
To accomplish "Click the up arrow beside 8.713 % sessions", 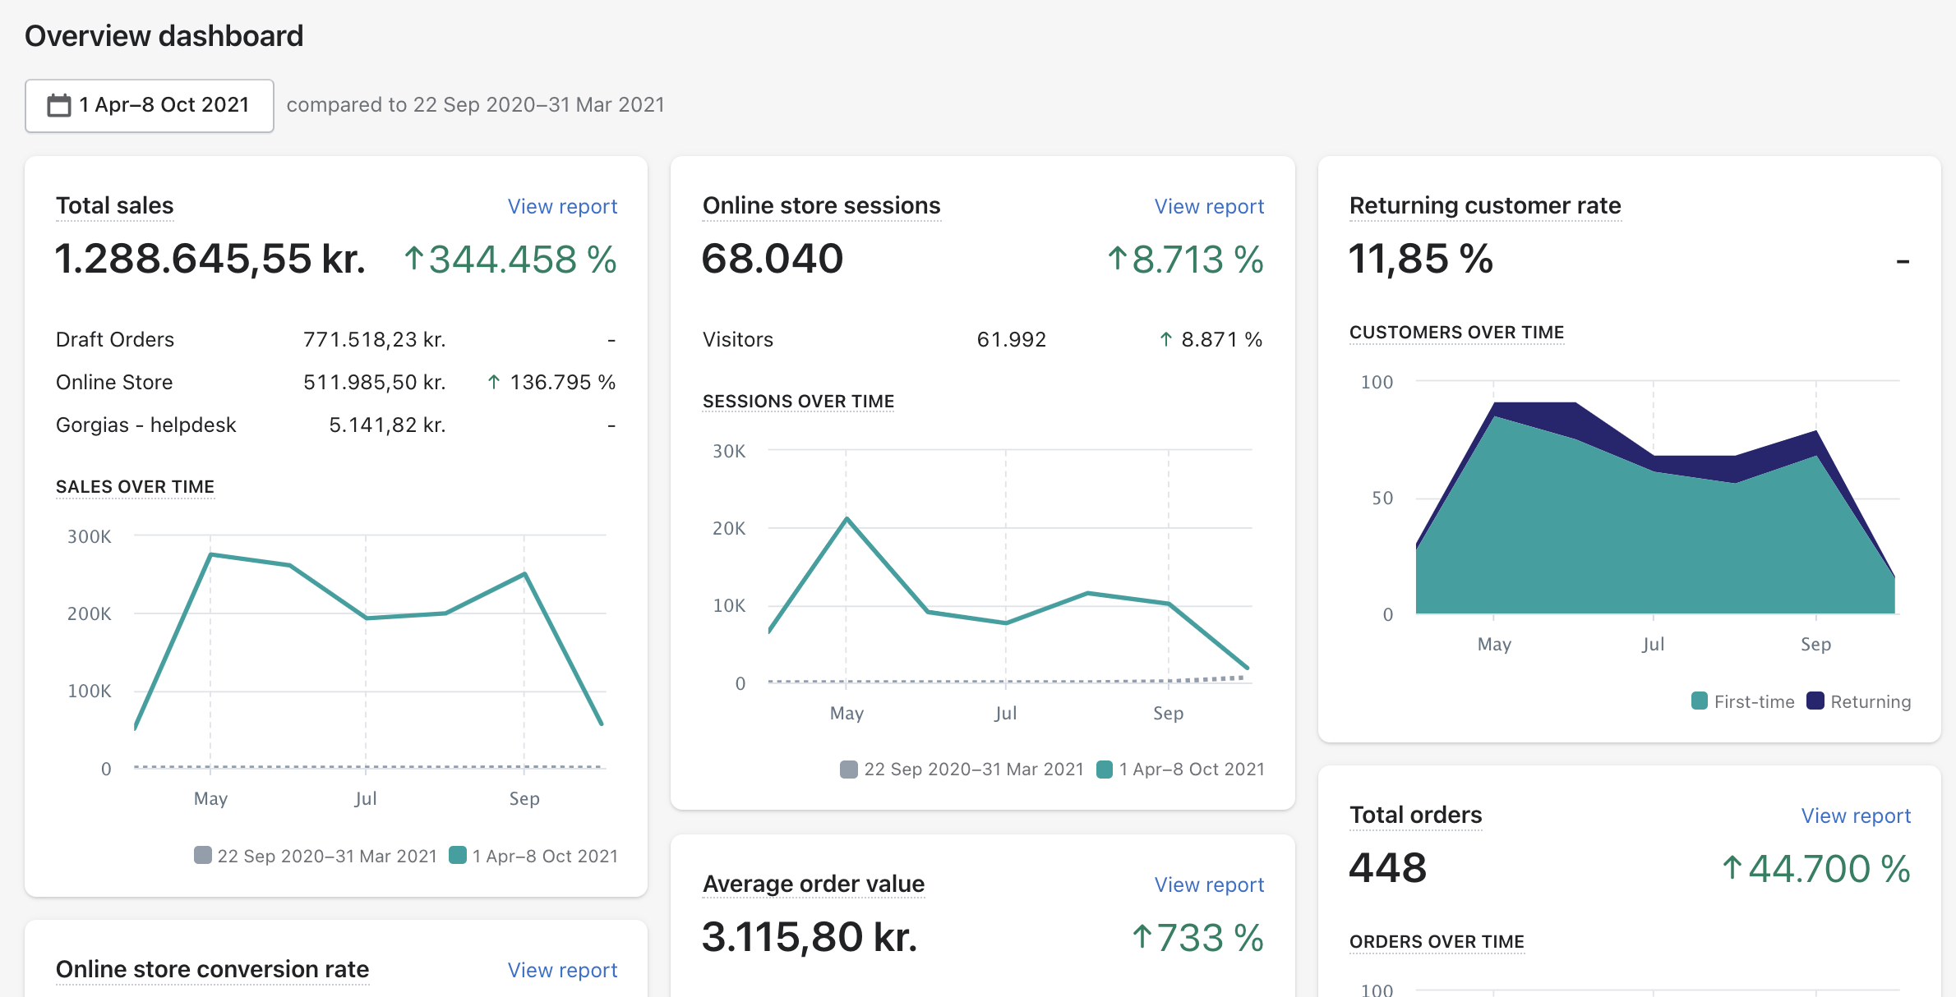I will click(x=1117, y=259).
